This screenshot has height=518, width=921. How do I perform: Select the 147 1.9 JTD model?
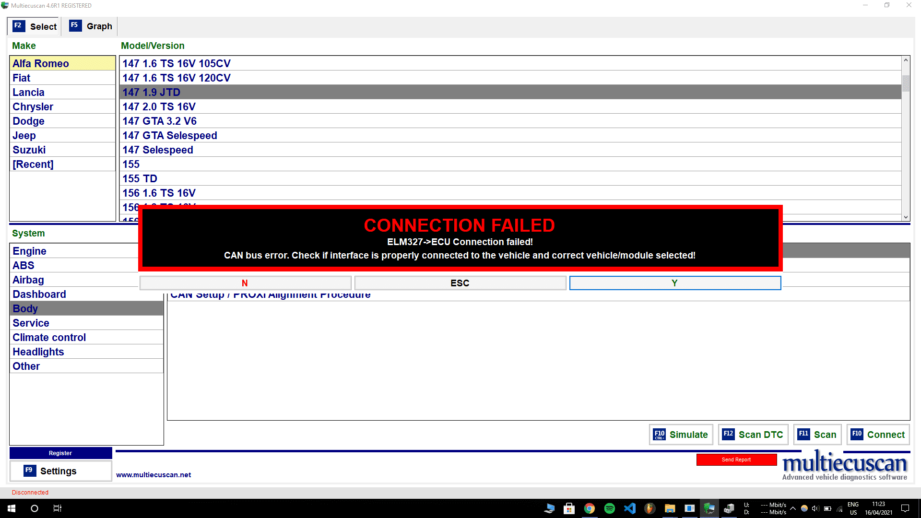click(x=510, y=92)
